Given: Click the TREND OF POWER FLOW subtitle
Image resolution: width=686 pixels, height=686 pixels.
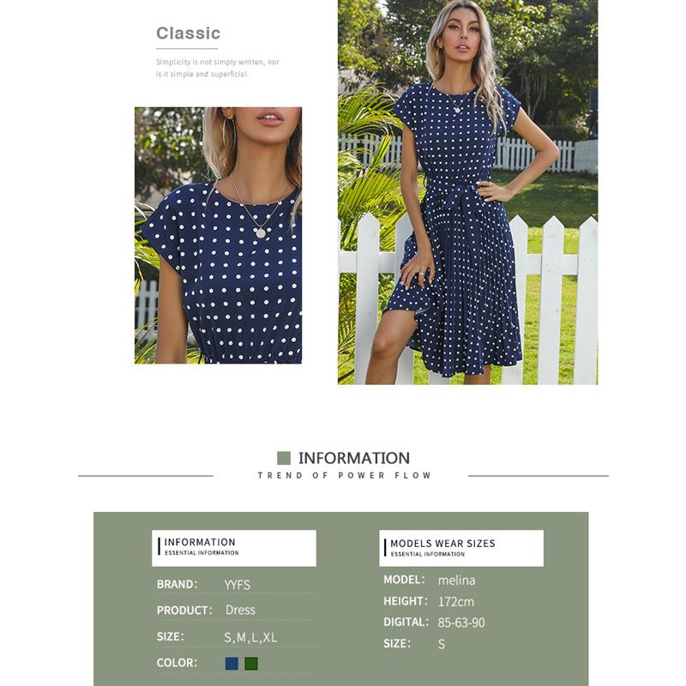Looking at the screenshot, I should click(345, 476).
